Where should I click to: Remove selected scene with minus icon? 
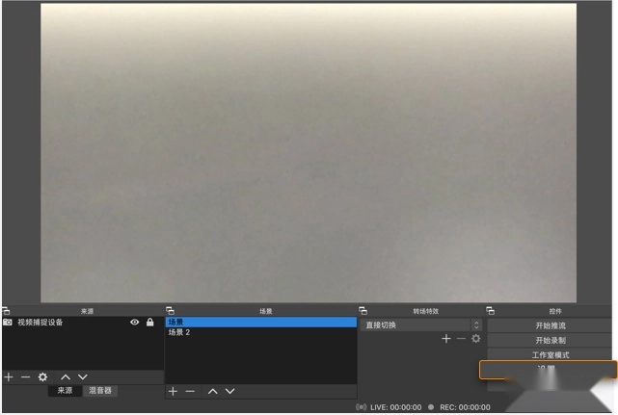[x=190, y=391]
